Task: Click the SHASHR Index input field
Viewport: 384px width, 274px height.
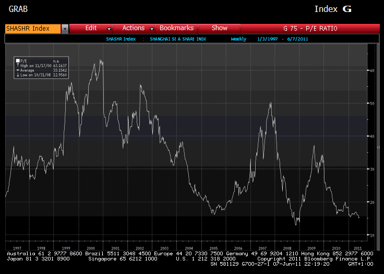Action: pyautogui.click(x=32, y=29)
